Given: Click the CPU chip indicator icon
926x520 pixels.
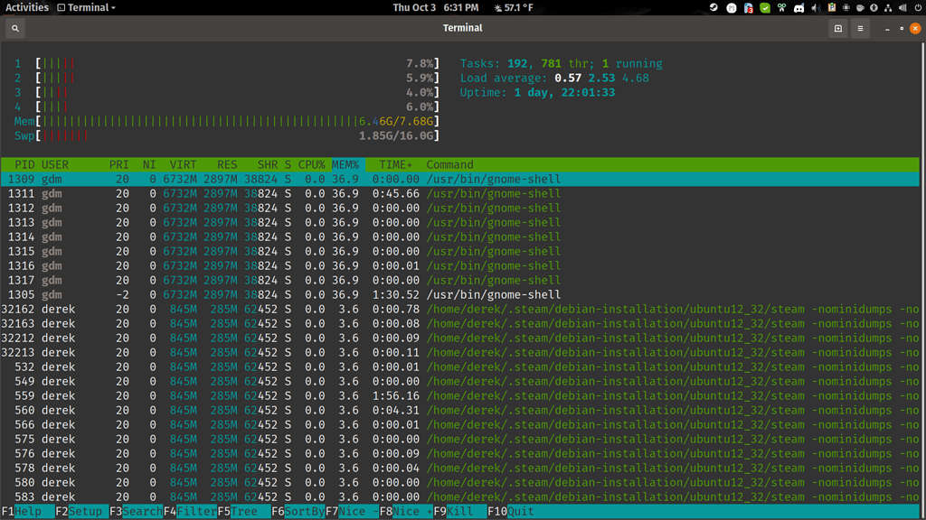Looking at the screenshot, I should (x=846, y=7).
